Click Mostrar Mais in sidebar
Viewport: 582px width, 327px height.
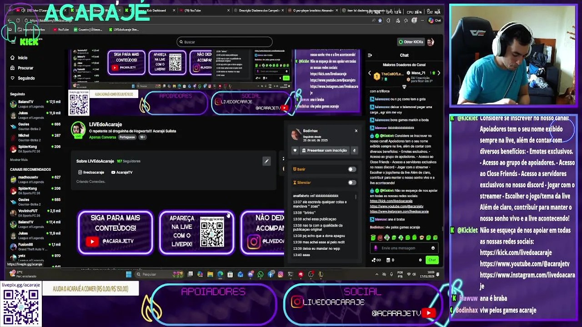19,160
